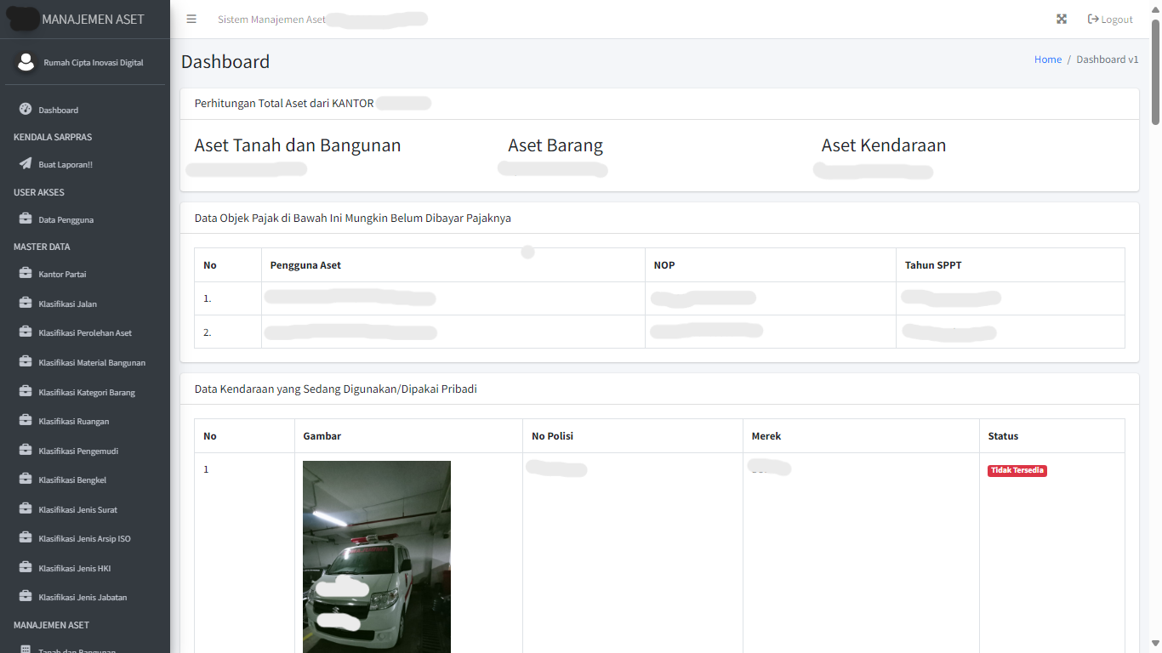Select Klasifikasi Material Bangunan in sidebar

92,362
